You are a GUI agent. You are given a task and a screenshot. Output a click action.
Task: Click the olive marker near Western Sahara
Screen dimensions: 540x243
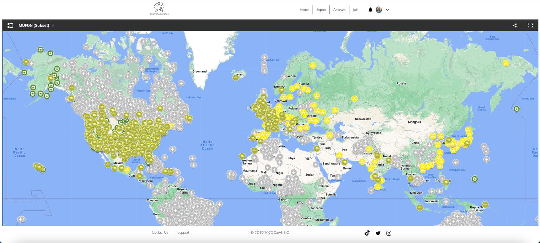(x=242, y=156)
